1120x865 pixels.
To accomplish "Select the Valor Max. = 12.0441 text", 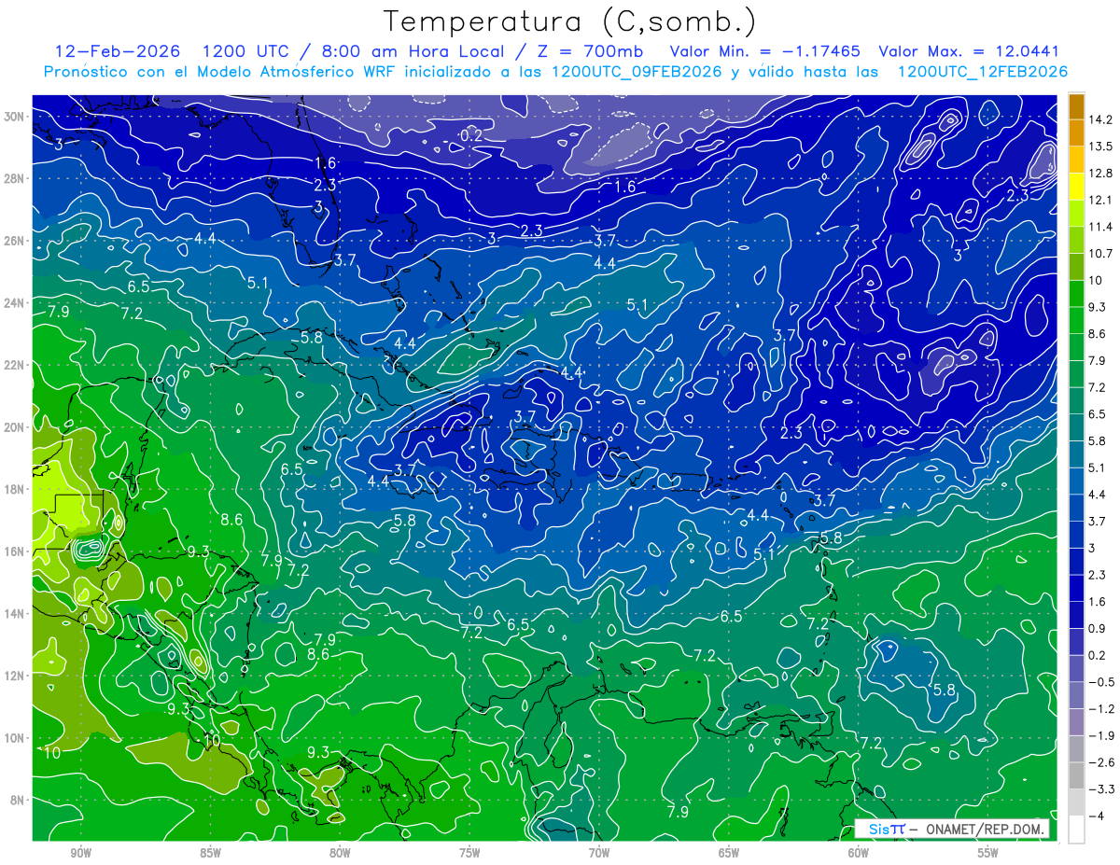I will click(x=970, y=50).
